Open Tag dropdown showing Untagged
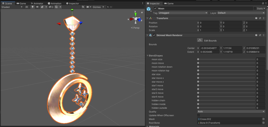This screenshot has height=127, width=268. (183, 13)
